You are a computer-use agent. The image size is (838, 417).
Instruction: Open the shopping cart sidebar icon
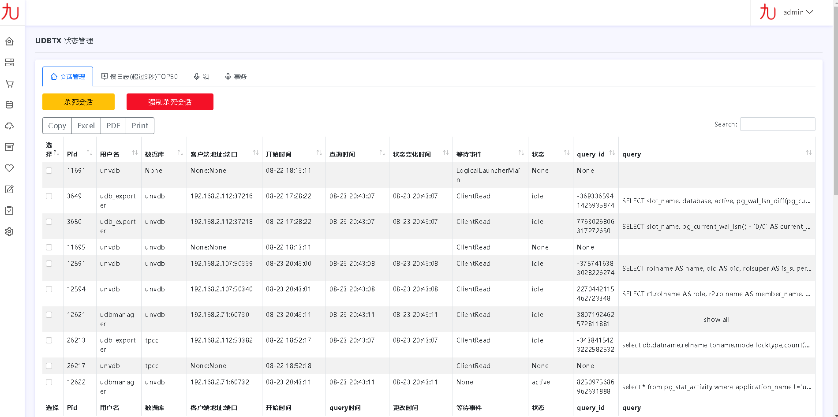[9, 84]
